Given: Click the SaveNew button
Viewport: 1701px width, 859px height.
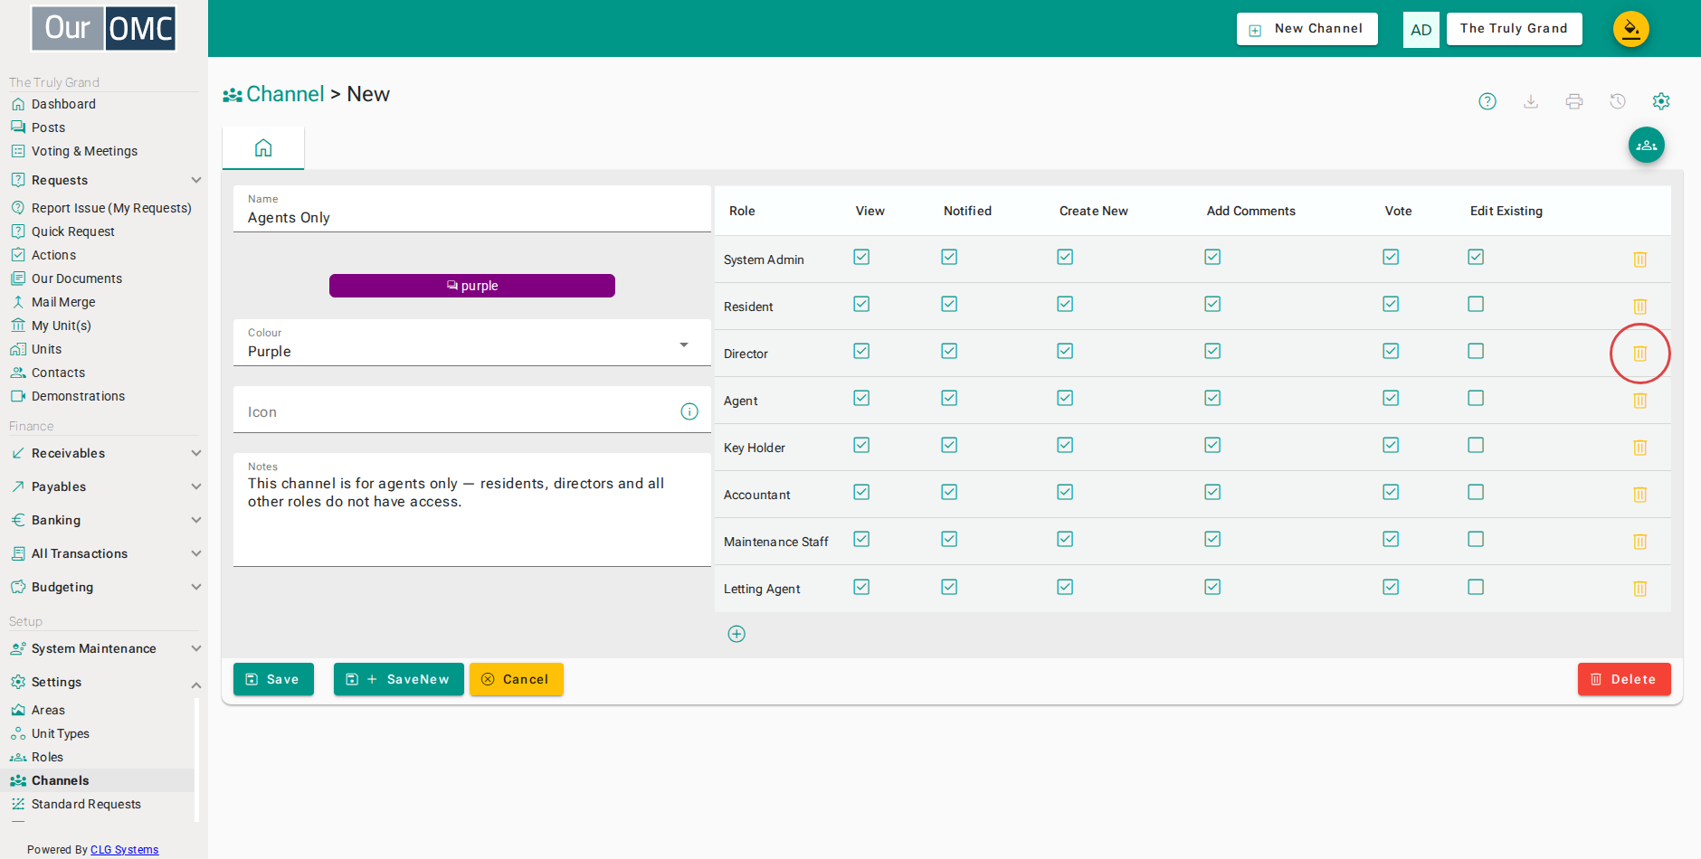Looking at the screenshot, I should coord(398,679).
